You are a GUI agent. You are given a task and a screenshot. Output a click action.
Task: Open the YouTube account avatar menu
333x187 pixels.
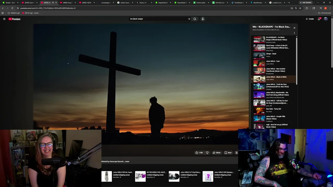pos(326,19)
